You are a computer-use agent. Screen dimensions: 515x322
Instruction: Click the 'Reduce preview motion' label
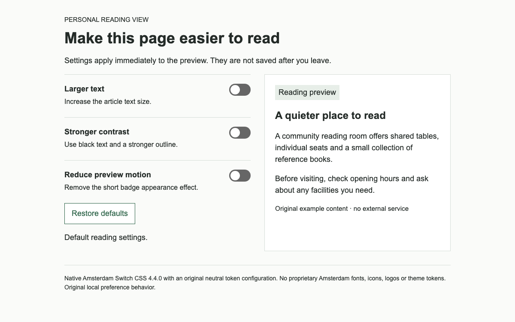108,175
